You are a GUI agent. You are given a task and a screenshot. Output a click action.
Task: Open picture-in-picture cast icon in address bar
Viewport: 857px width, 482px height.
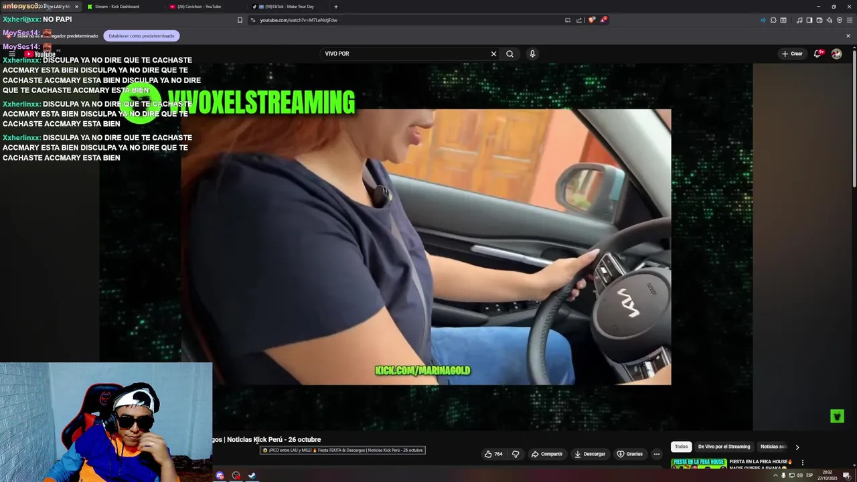[x=568, y=20]
